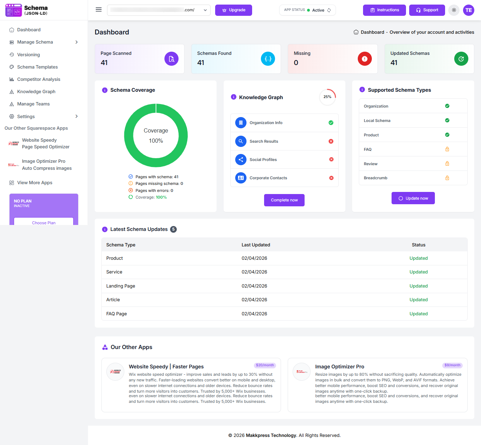Open the TE user avatar
This screenshot has height=445, width=481.
coord(468,10)
